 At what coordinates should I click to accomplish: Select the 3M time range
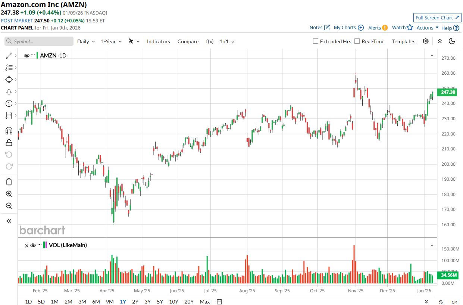(x=82, y=302)
